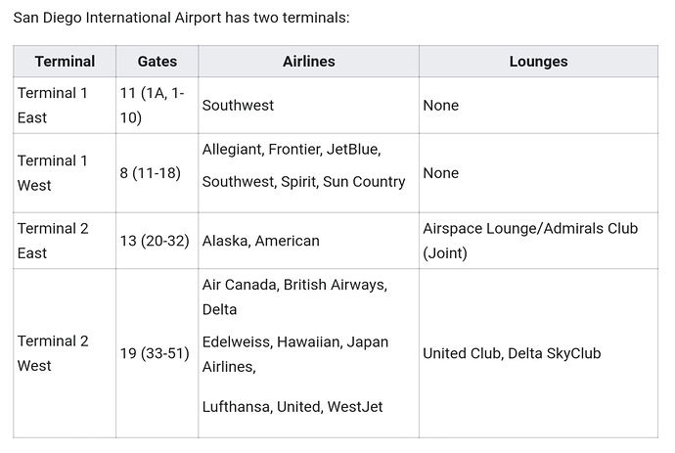Click the 13 (20-32) gates cell
This screenshot has height=453, width=675.
coord(157,241)
